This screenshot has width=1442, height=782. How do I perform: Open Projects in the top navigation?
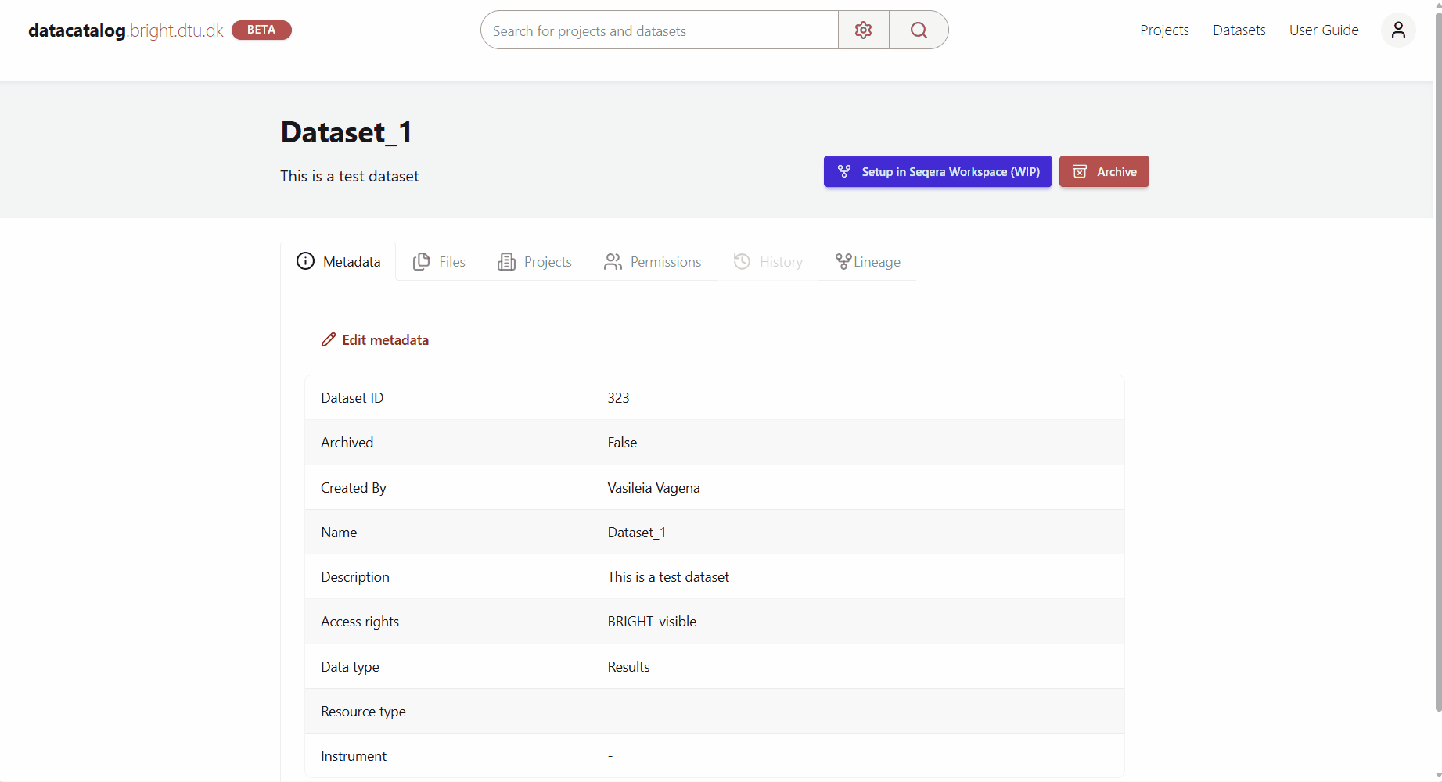[x=1164, y=30]
